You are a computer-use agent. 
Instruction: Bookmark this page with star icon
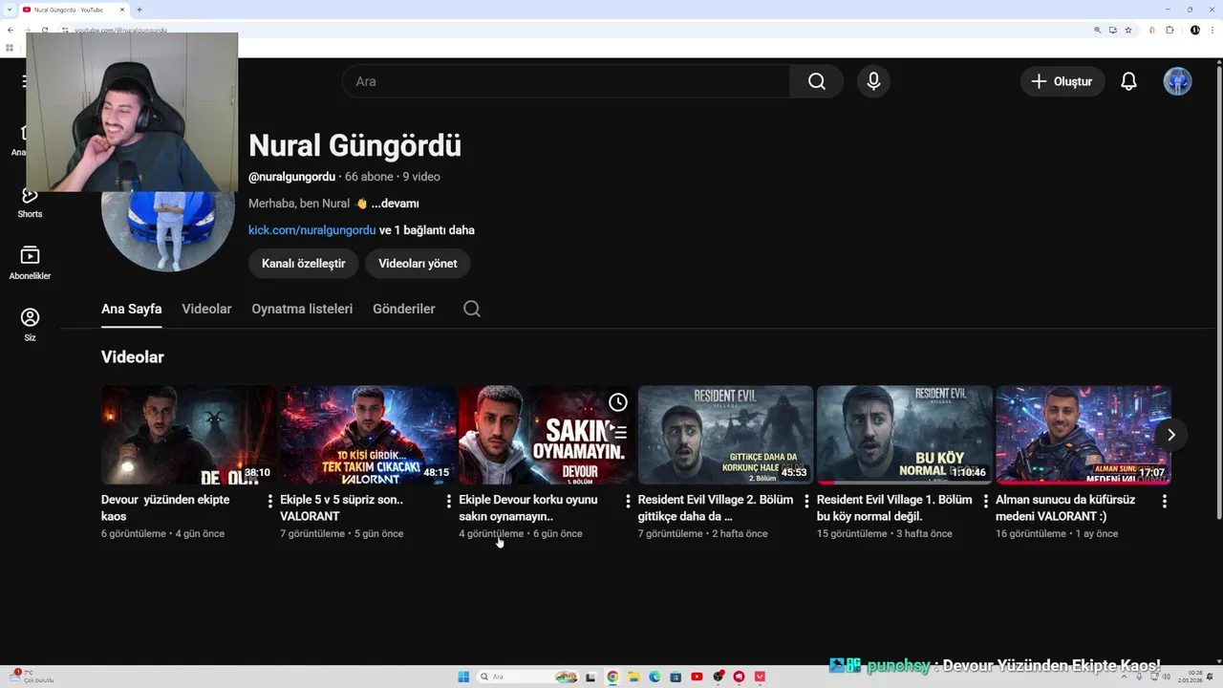(1128, 30)
